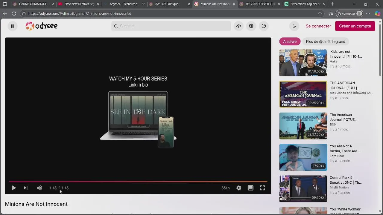Open 'Kids' are not innocent thumbnail
This screenshot has height=215, width=383.
(x=303, y=63)
